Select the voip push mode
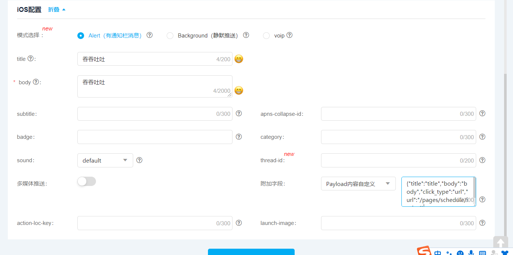Viewport: 513px width, 255px height. click(266, 35)
